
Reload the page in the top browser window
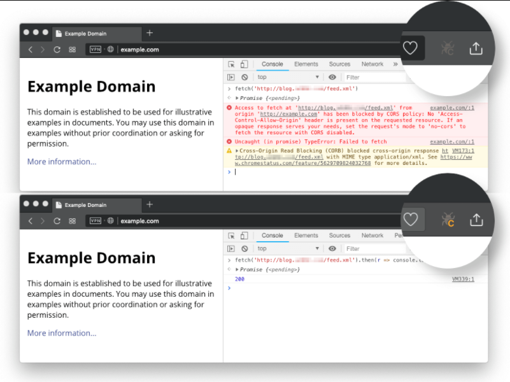tap(57, 50)
